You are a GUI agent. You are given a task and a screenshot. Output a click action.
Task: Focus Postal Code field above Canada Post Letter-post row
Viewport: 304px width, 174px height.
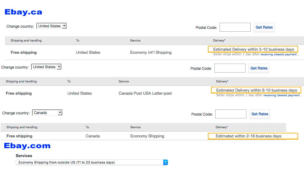[230, 68]
